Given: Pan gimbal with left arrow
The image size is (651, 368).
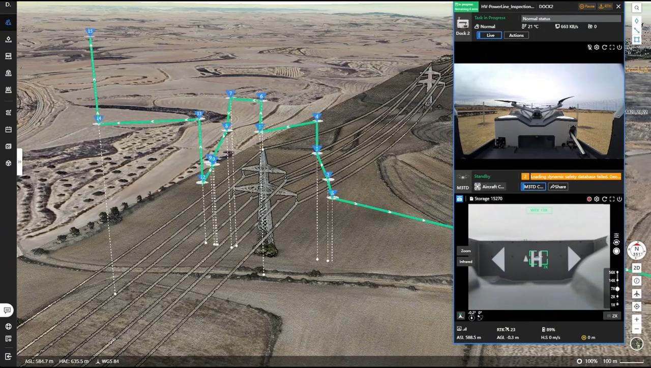Looking at the screenshot, I should point(498,259).
